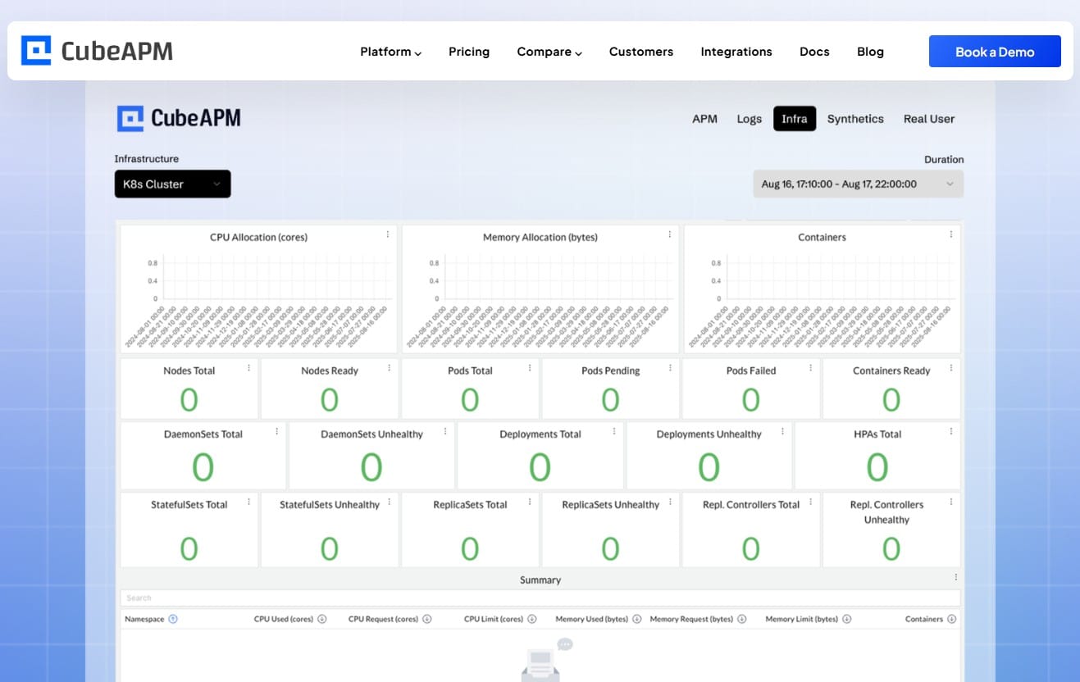Click the help icon next to Namespace

click(171, 619)
